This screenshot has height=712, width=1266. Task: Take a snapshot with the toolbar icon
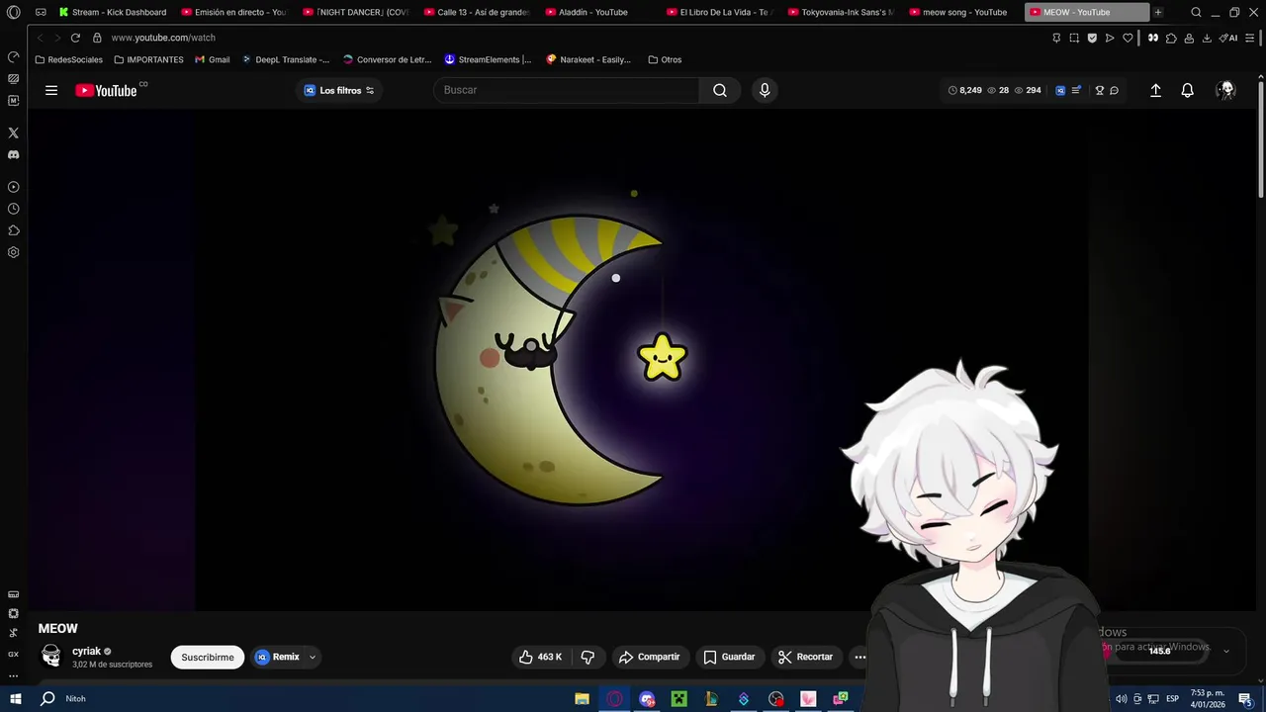1074,38
